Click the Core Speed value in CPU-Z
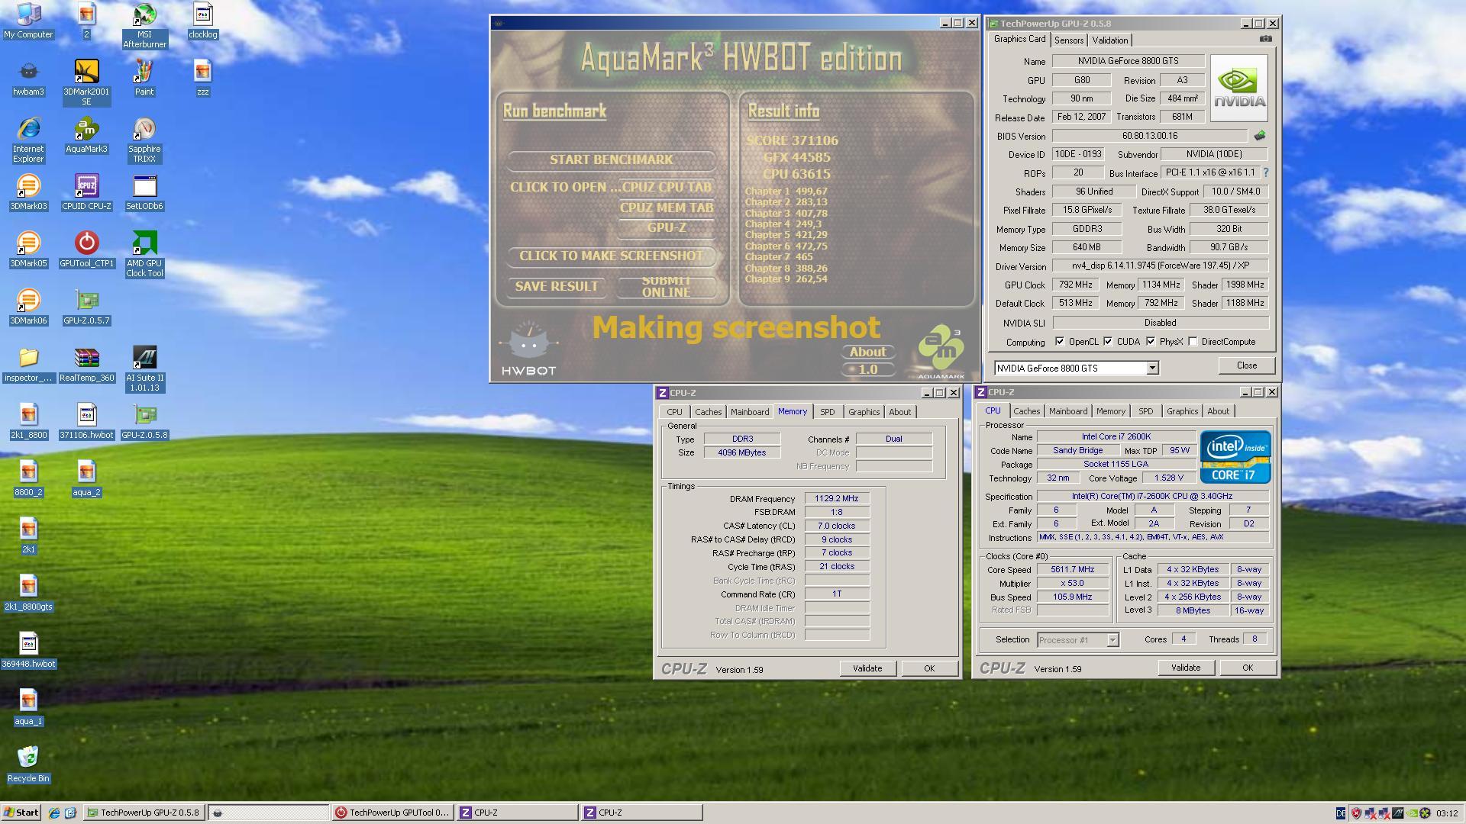Image resolution: width=1466 pixels, height=824 pixels. (1072, 569)
